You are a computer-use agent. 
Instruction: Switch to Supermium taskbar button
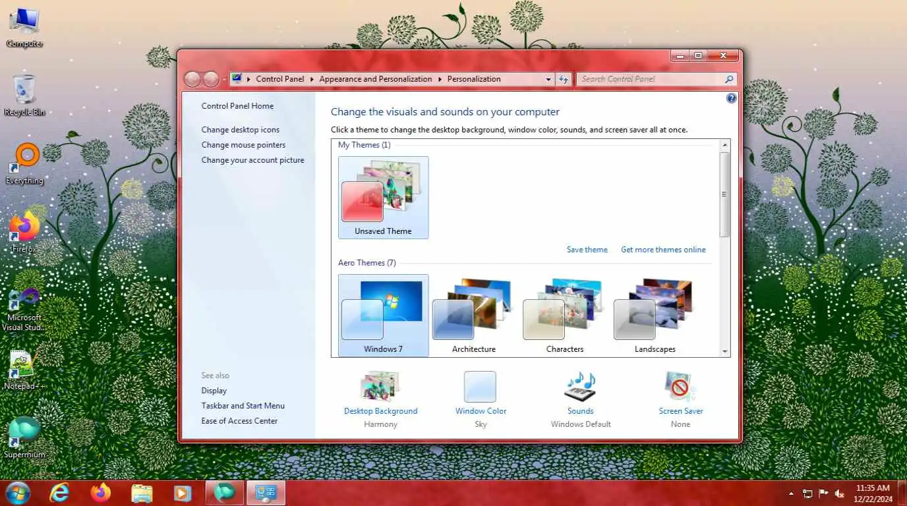tap(225, 493)
